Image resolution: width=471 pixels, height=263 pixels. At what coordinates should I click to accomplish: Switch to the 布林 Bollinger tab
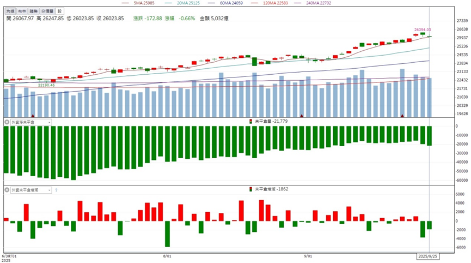[x=22, y=11]
